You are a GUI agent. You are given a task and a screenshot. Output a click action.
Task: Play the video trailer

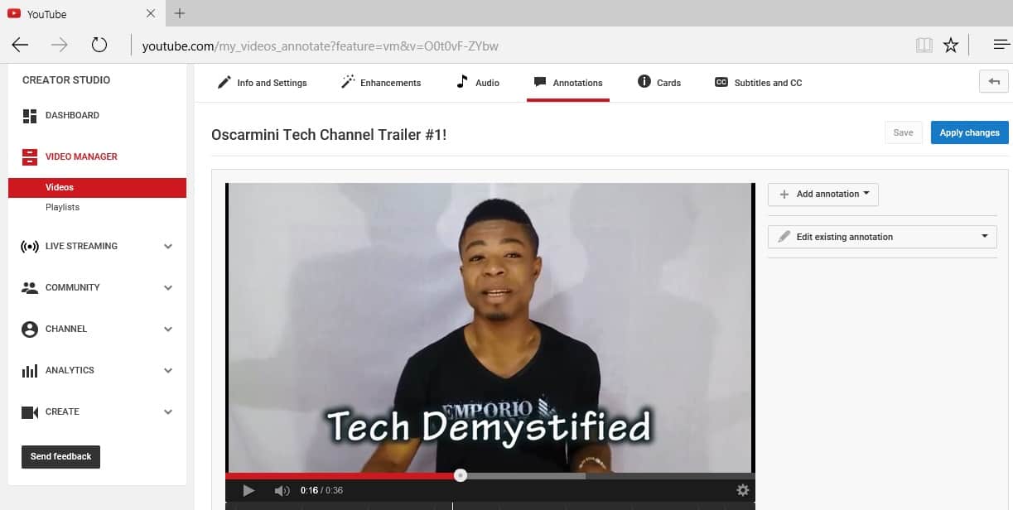tap(248, 490)
